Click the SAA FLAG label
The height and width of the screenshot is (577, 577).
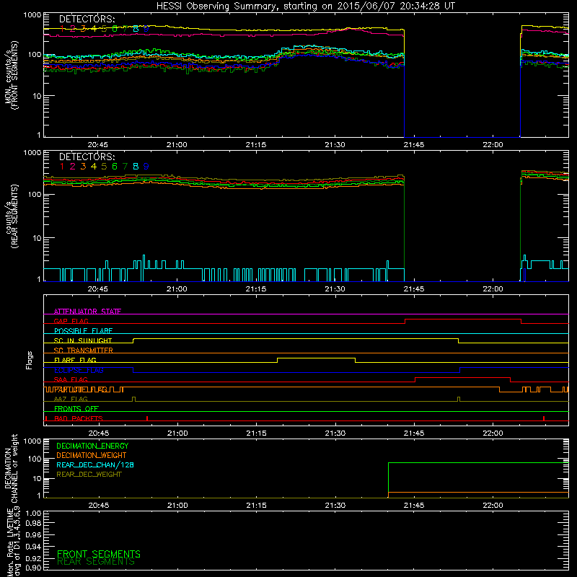[71, 379]
